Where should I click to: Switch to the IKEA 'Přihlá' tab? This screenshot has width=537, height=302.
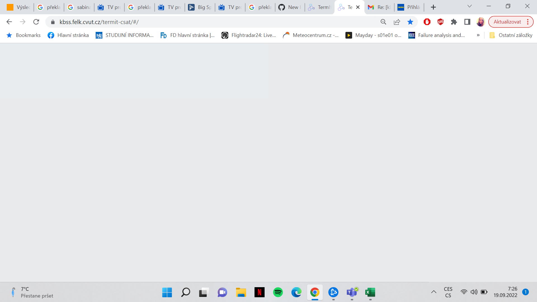(409, 7)
